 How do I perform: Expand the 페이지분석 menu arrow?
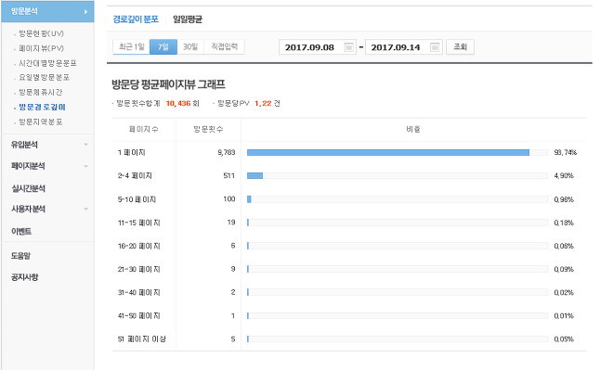tap(85, 166)
